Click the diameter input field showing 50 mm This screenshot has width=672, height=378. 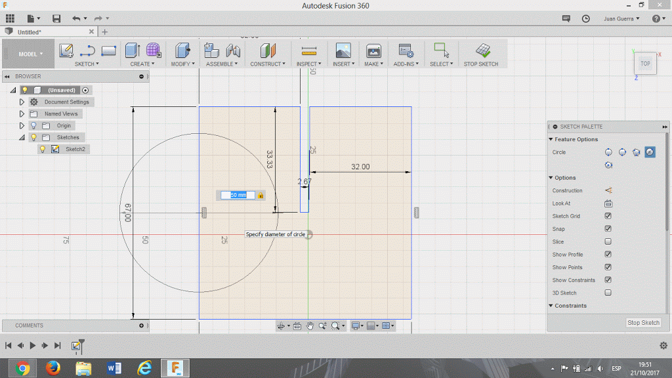(238, 195)
